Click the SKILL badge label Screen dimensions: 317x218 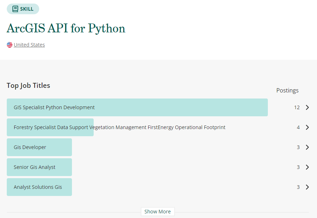pyautogui.click(x=27, y=9)
